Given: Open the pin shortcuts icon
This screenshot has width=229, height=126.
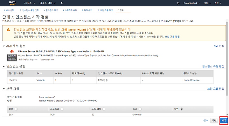Looking at the screenshot, I should click(x=62, y=3).
